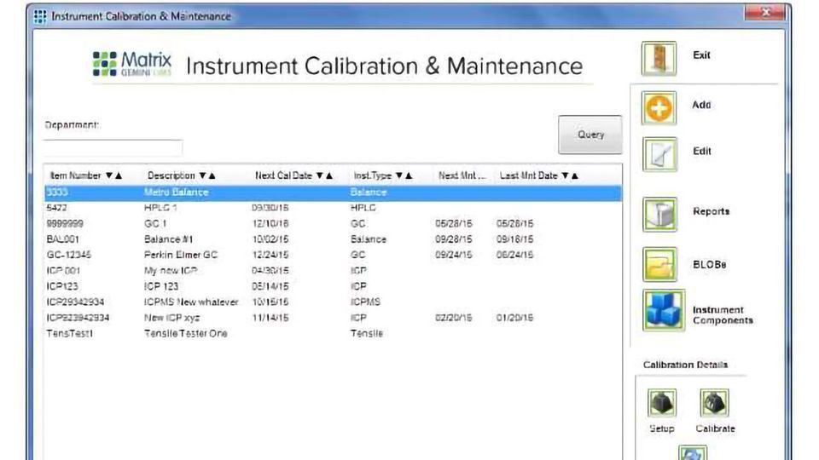Screen dimensions: 819x460
Task: Sort by Next Mnt column header
Action: click(462, 175)
